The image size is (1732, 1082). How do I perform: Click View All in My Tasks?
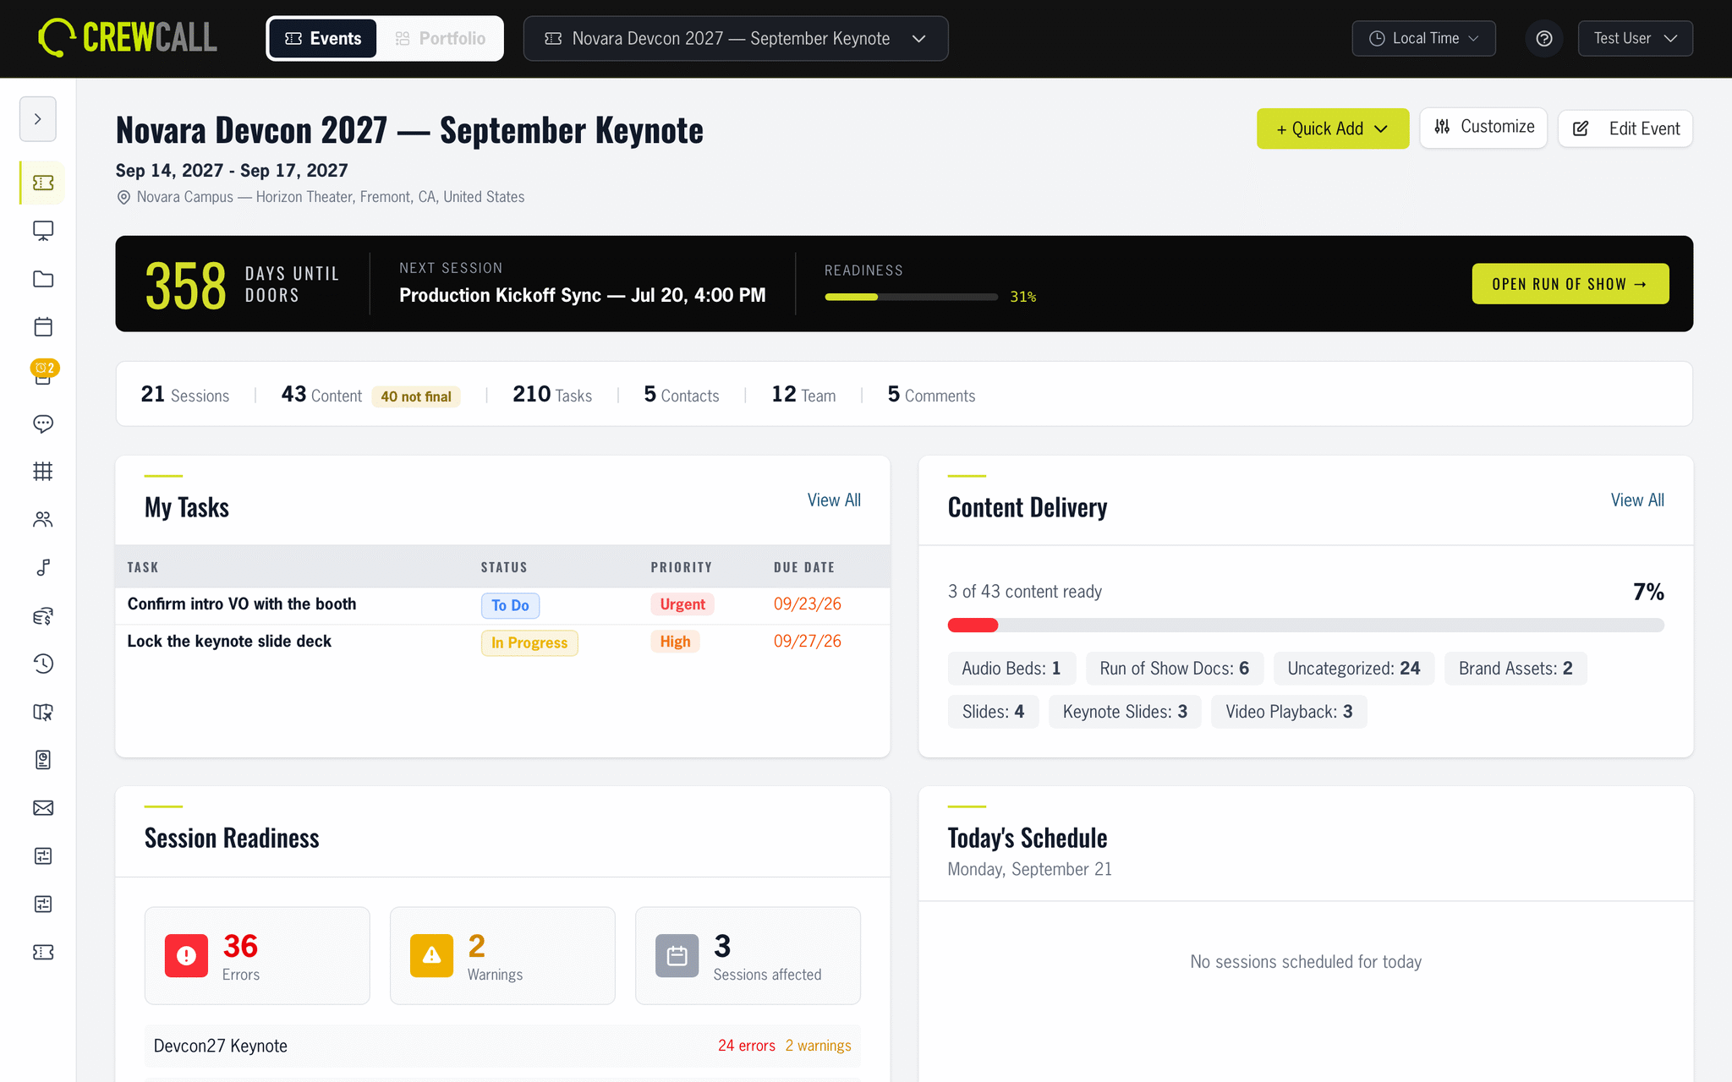tap(834, 500)
